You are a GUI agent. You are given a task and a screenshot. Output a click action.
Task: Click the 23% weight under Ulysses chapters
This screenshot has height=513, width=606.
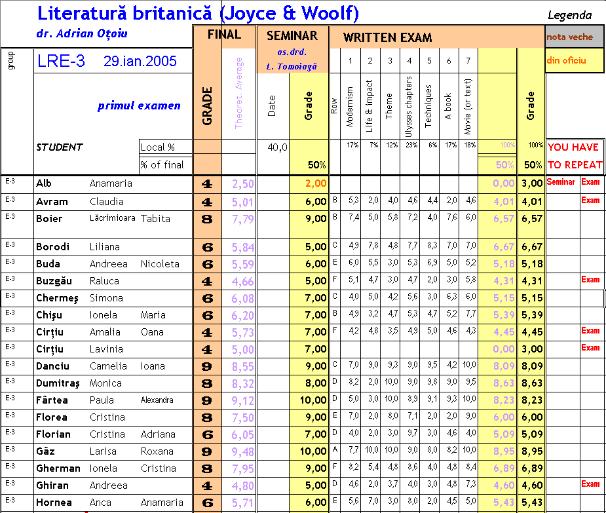click(x=411, y=145)
